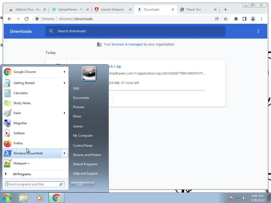
Task: Focus the Search downloads field
Action: click(135, 31)
